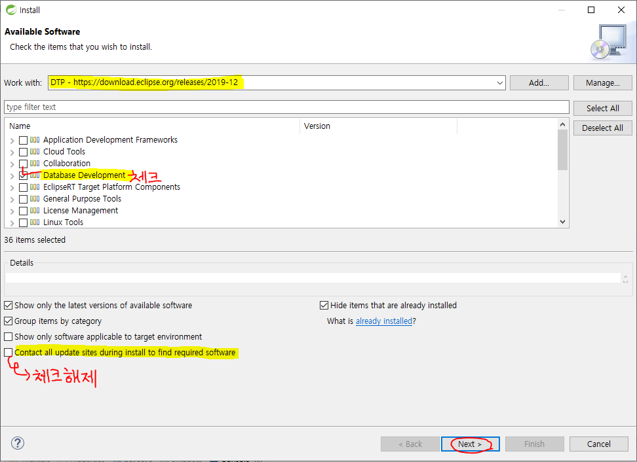The image size is (637, 462).
Task: Click the category icon beside Linux Tools
Action: point(35,222)
